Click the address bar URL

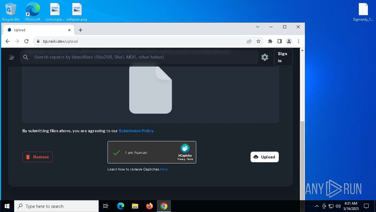point(60,41)
